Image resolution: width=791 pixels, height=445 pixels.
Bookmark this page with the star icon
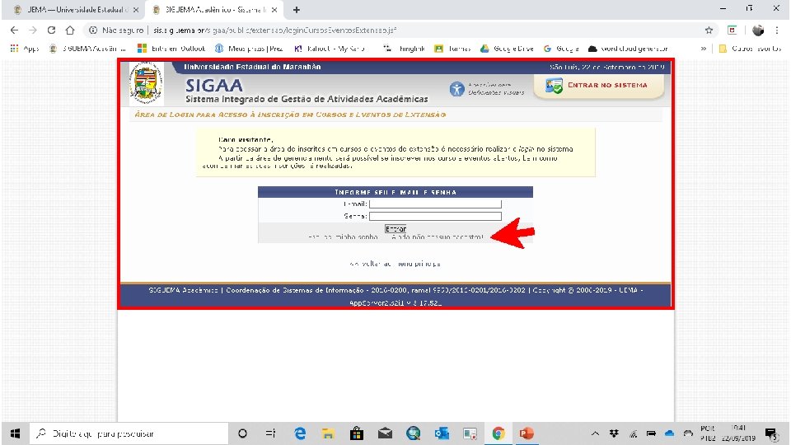click(x=709, y=30)
